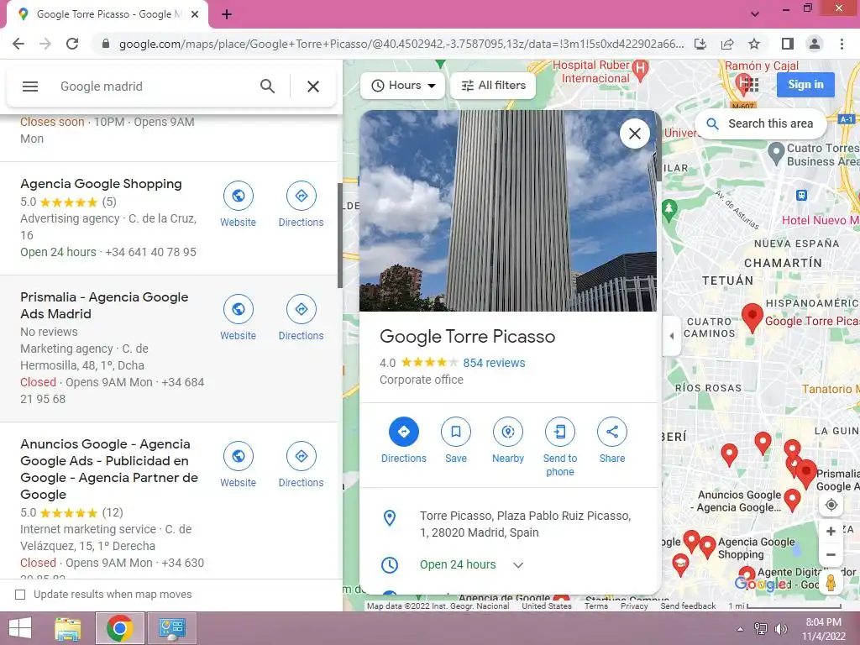This screenshot has width=860, height=645.
Task: Reload the page in Chrome
Action: click(72, 44)
